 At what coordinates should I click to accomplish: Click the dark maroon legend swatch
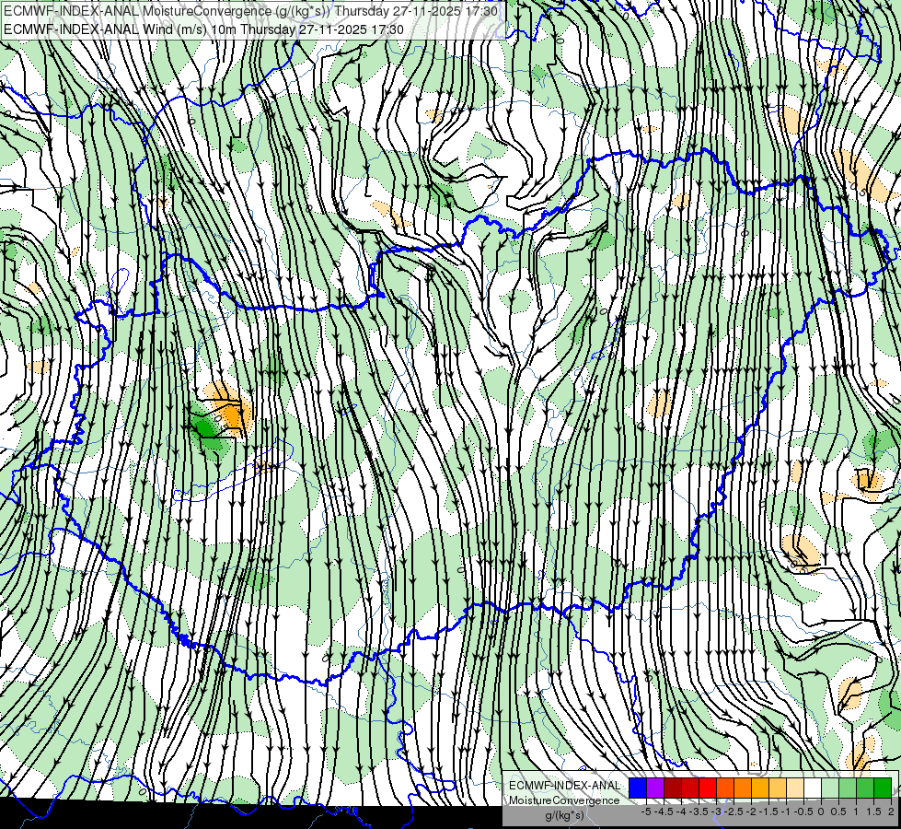[673, 788]
